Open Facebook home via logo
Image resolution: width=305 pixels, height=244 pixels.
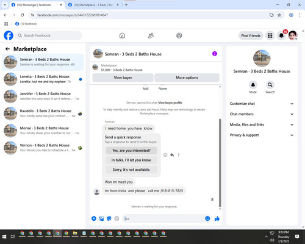9,35
